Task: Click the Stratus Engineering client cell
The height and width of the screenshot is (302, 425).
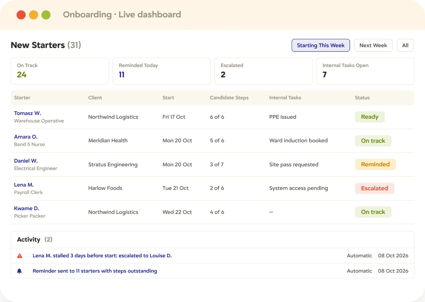Action: point(113,165)
